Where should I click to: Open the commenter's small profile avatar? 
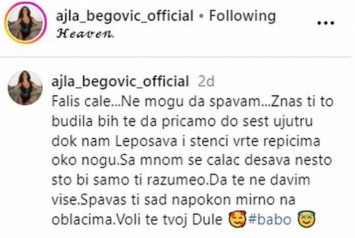(x=25, y=88)
